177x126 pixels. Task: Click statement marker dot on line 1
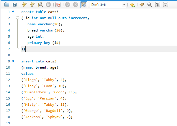[x=13, y=11]
